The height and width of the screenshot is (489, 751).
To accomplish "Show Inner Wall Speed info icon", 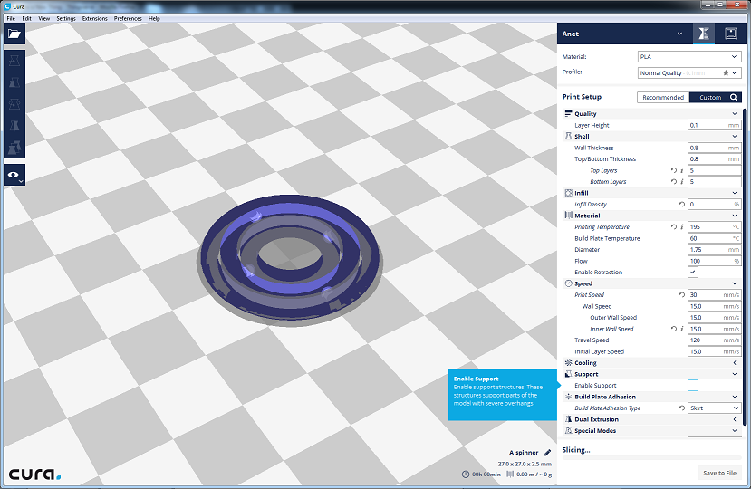I will click(682, 329).
